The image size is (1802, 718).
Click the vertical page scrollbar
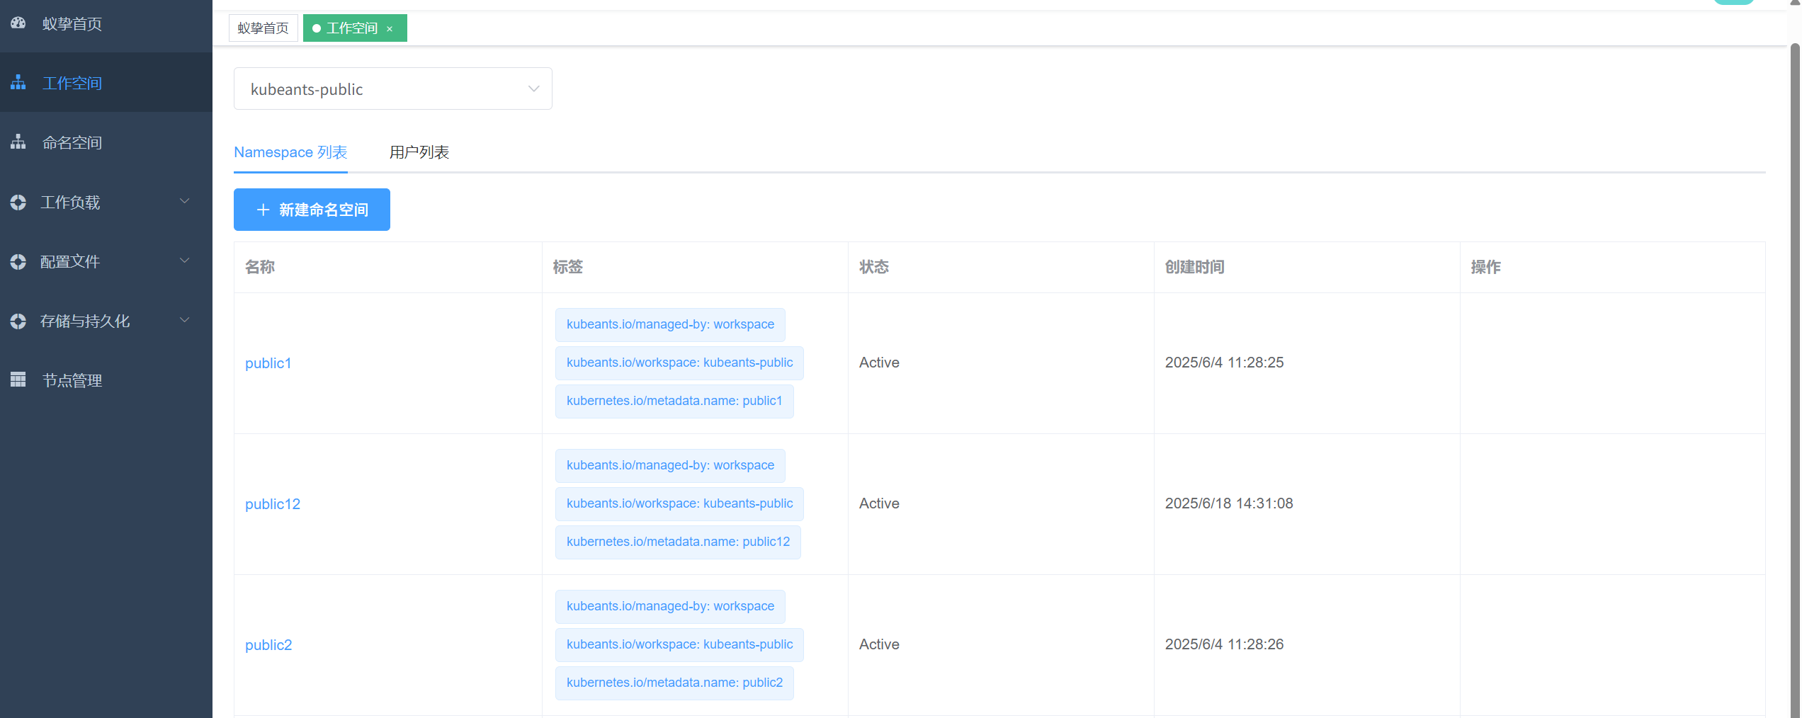tap(1794, 354)
